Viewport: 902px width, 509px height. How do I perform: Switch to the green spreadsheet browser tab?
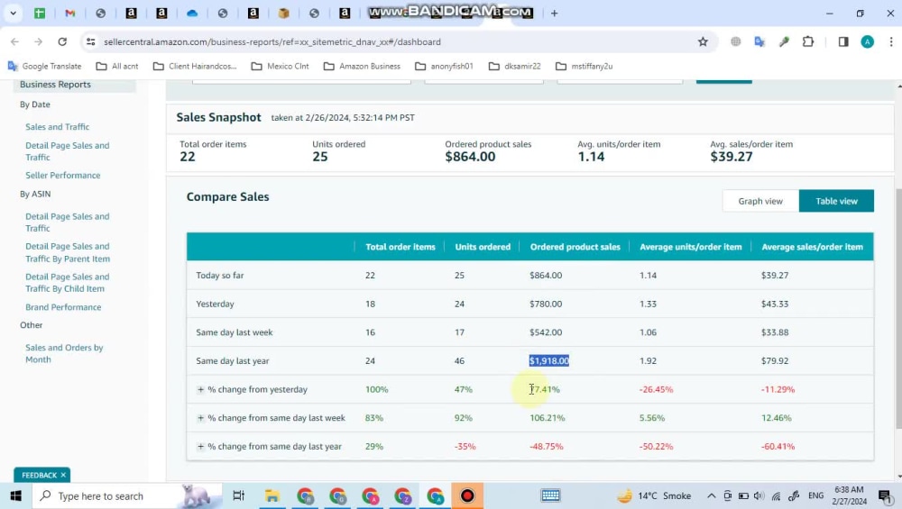pos(40,14)
